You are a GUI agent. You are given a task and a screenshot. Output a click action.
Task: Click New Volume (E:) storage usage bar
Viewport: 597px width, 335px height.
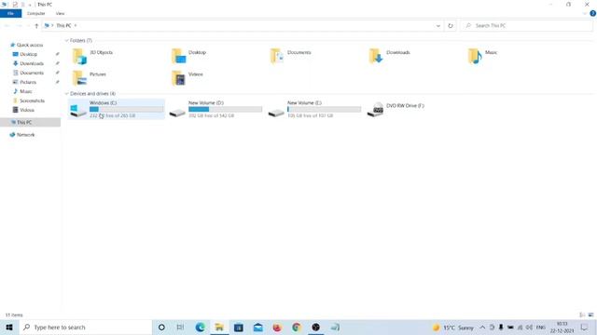(324, 109)
